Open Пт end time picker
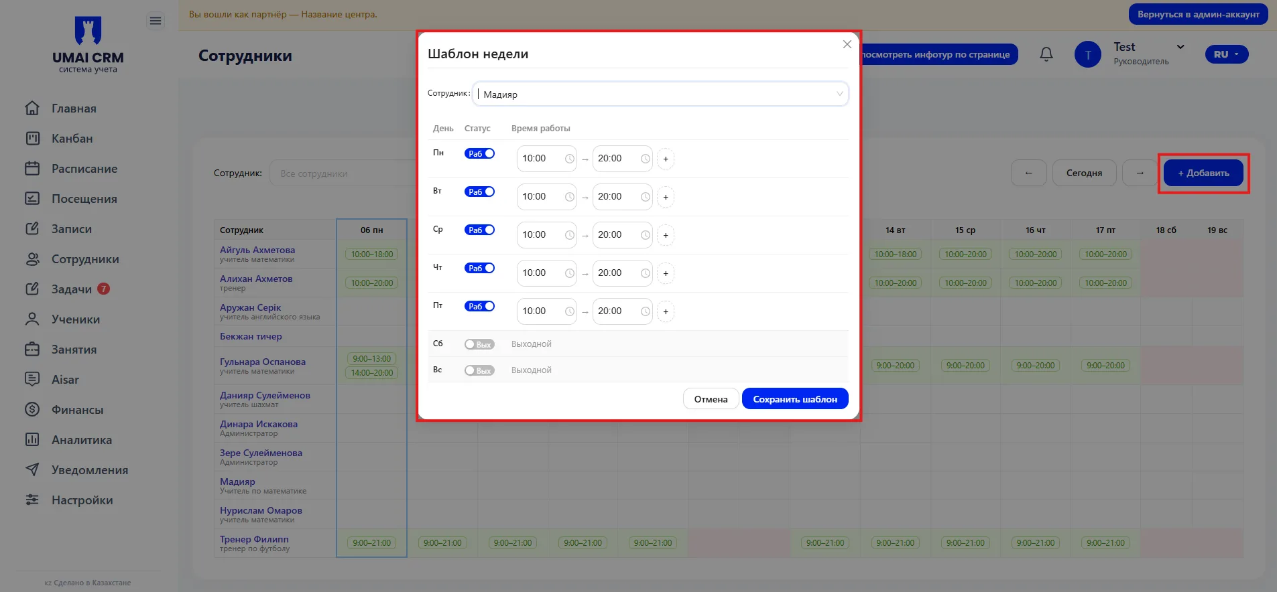Viewport: 1277px width, 592px height. click(623, 311)
